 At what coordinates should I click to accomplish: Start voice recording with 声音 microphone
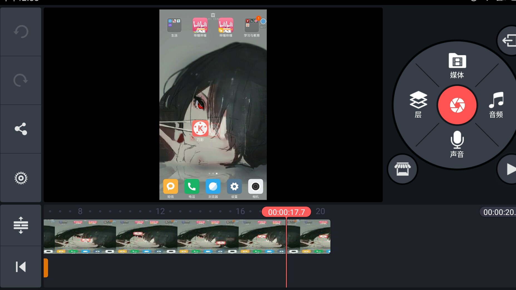pyautogui.click(x=457, y=144)
